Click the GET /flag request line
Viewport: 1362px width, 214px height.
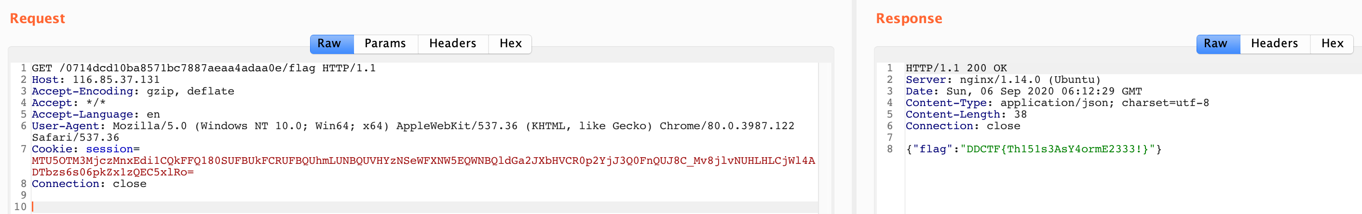204,68
